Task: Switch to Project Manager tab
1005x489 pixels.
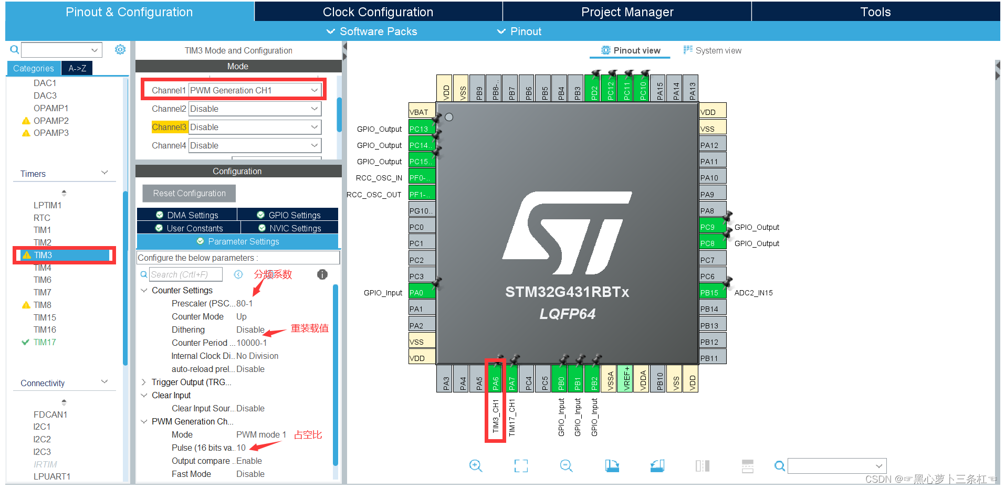Action: point(627,12)
